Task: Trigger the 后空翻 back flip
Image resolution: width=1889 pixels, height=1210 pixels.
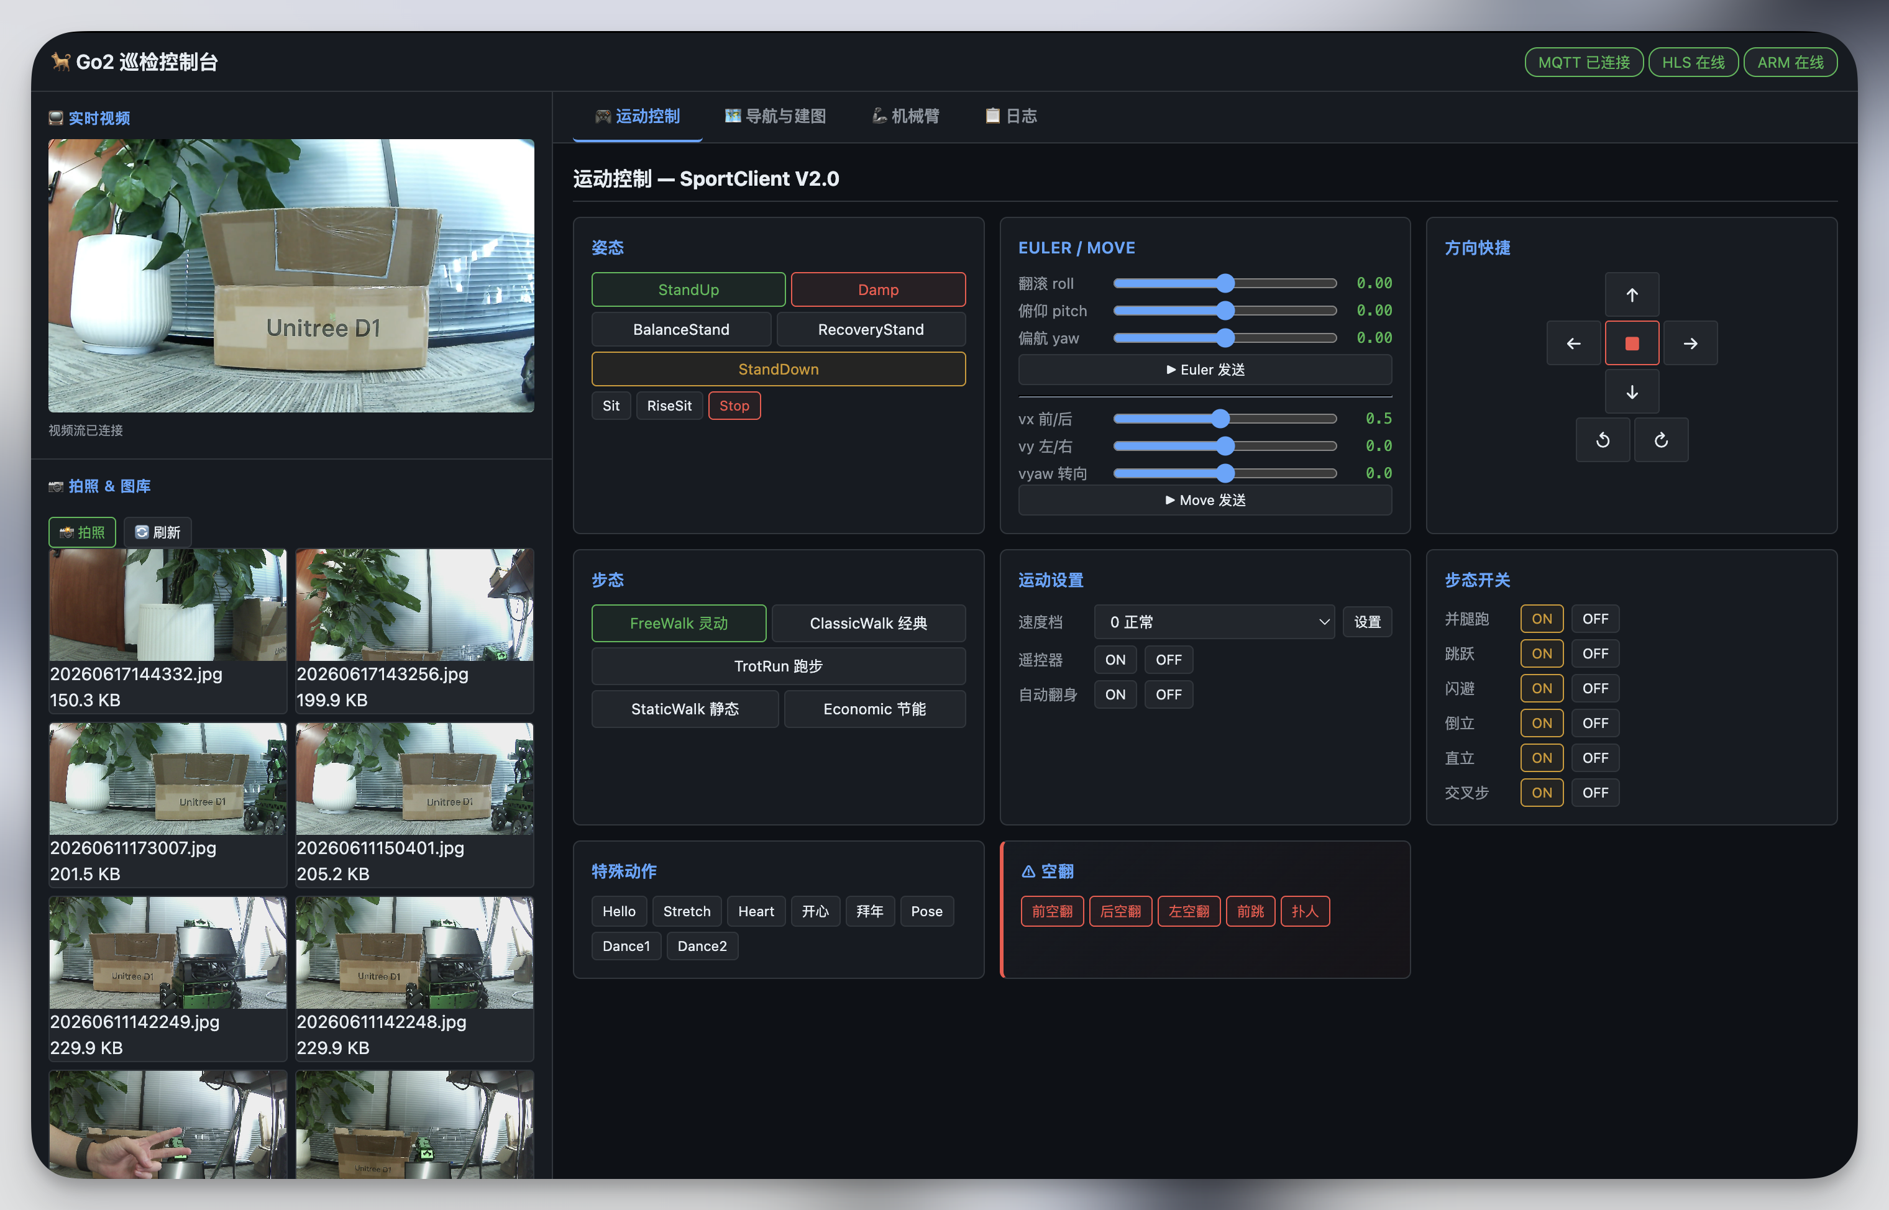Action: [x=1120, y=911]
